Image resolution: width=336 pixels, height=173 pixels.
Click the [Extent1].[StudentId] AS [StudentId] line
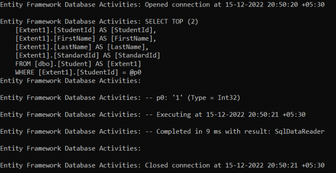(86, 30)
